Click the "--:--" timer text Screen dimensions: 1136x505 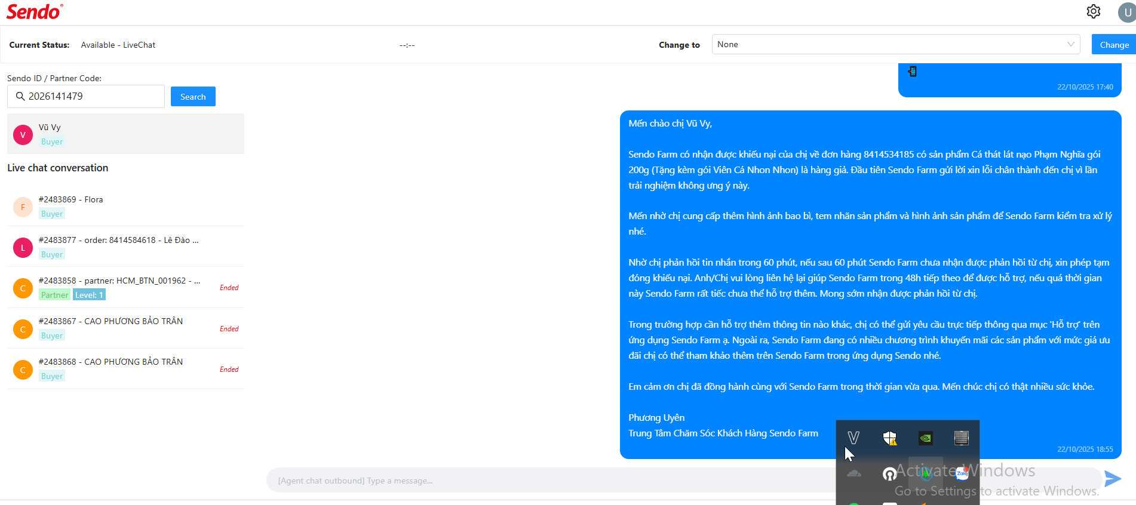(x=407, y=45)
